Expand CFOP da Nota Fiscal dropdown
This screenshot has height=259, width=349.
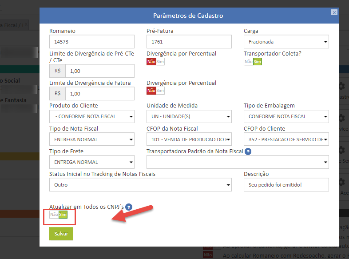tap(189, 139)
